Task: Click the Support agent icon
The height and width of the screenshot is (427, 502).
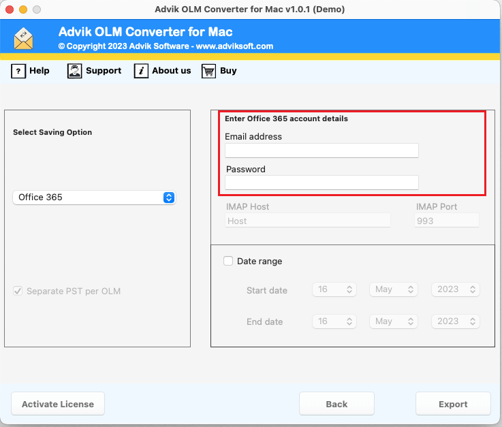Action: pyautogui.click(x=75, y=71)
